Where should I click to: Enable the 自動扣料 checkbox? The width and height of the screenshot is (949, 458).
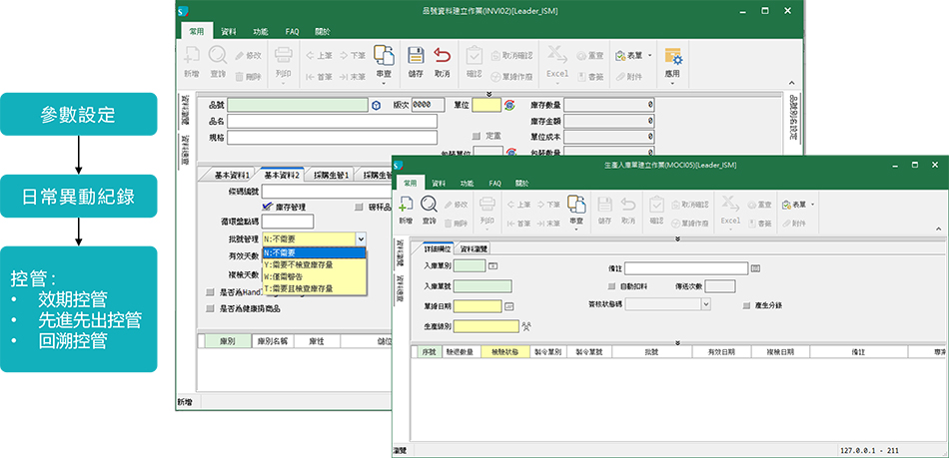pyautogui.click(x=612, y=286)
